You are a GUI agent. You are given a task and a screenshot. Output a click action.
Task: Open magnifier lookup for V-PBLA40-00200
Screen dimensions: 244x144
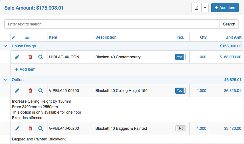(41, 128)
